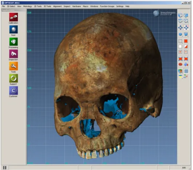193x170 pixels.
Task: Open the Windows menu
Action: [94, 6]
